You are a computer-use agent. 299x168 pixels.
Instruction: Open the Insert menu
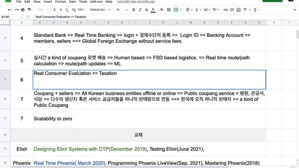[48, 1]
